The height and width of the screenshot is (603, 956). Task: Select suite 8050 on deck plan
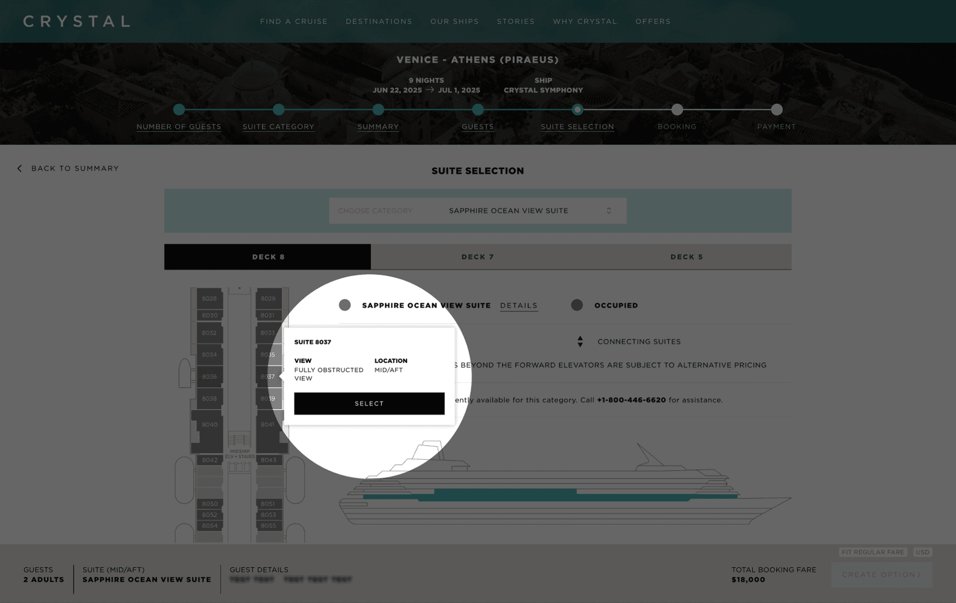[x=210, y=504]
